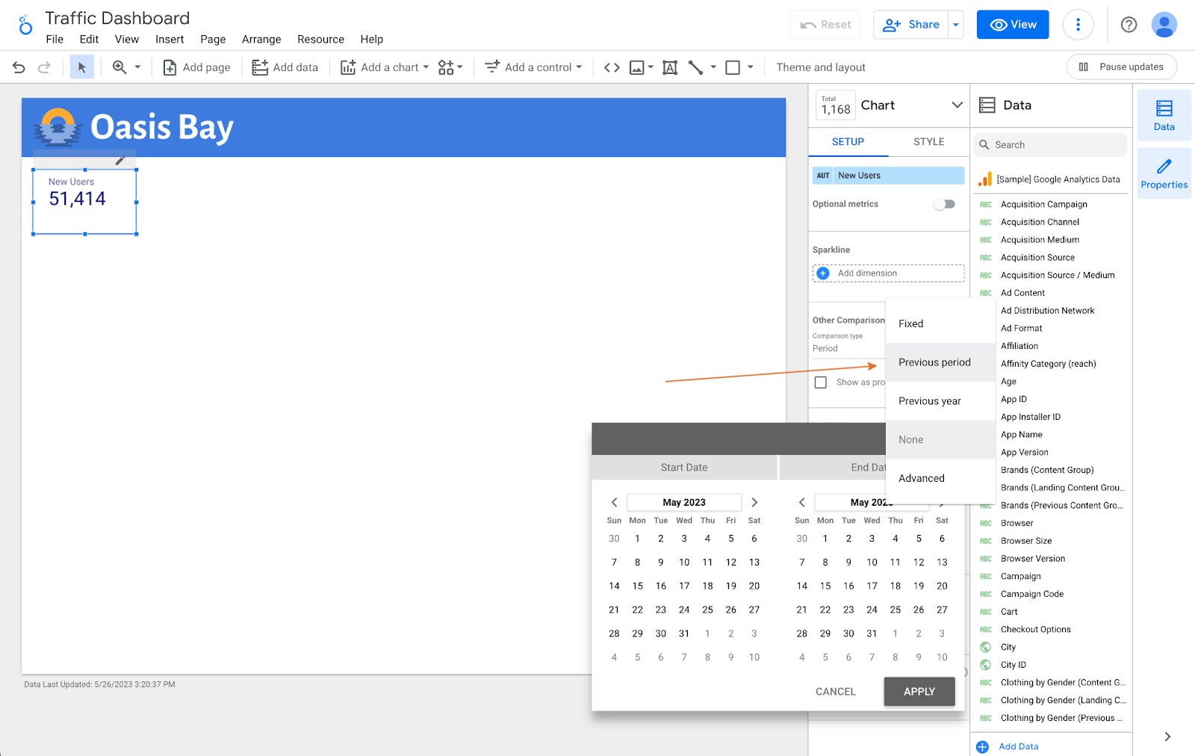Open the Properties side panel

point(1164,173)
